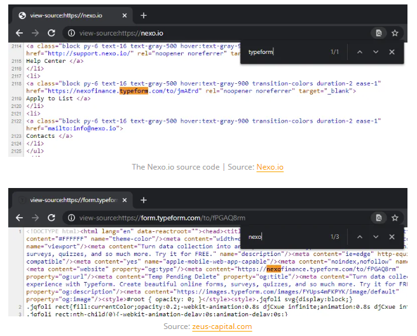The image size is (417, 336).
Task: Click 'Contacts' source text line
Action: (x=41, y=136)
